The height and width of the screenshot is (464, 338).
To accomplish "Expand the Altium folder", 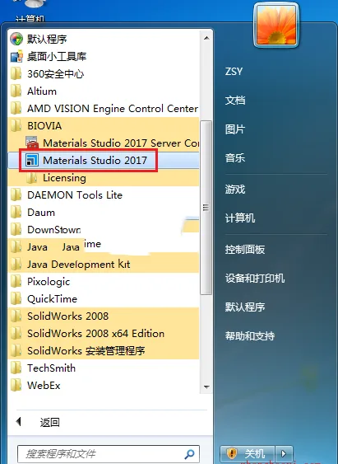I will click(104, 91).
